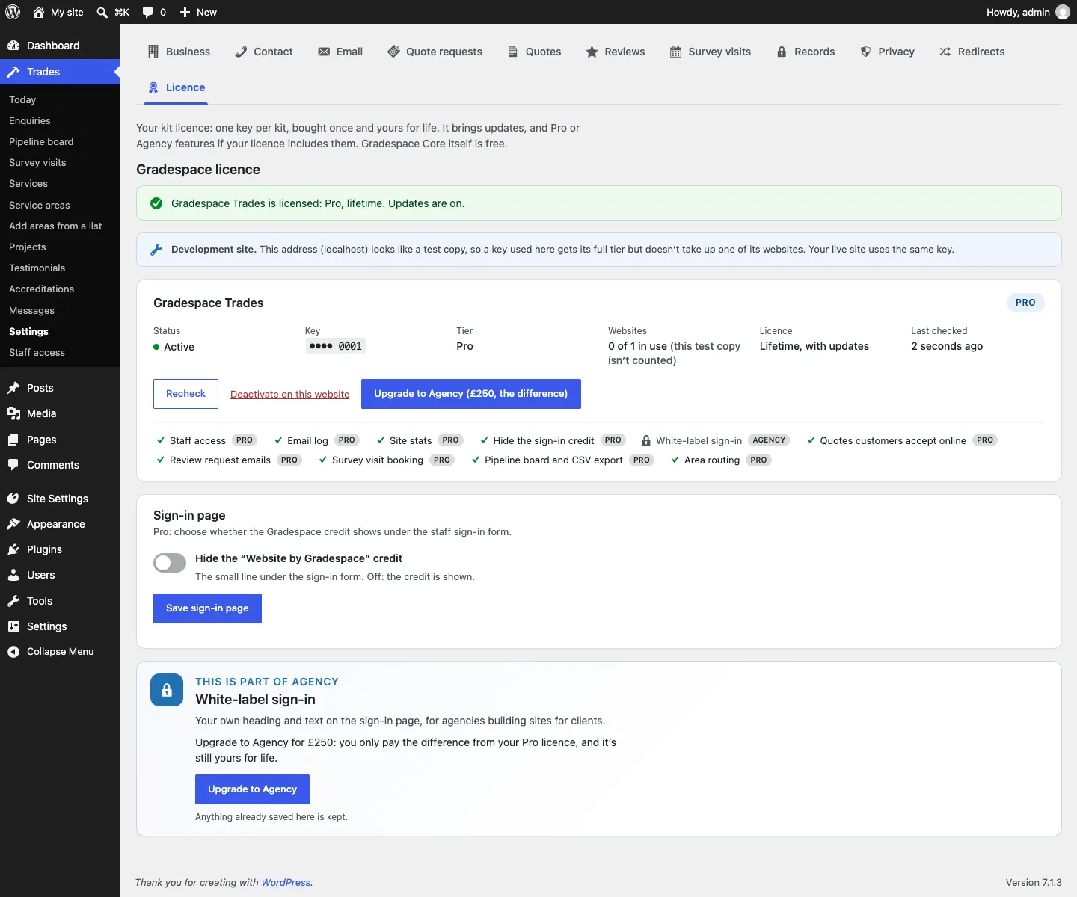The image size is (1077, 897).
Task: Follow the WordPress footer link
Action: tap(286, 883)
